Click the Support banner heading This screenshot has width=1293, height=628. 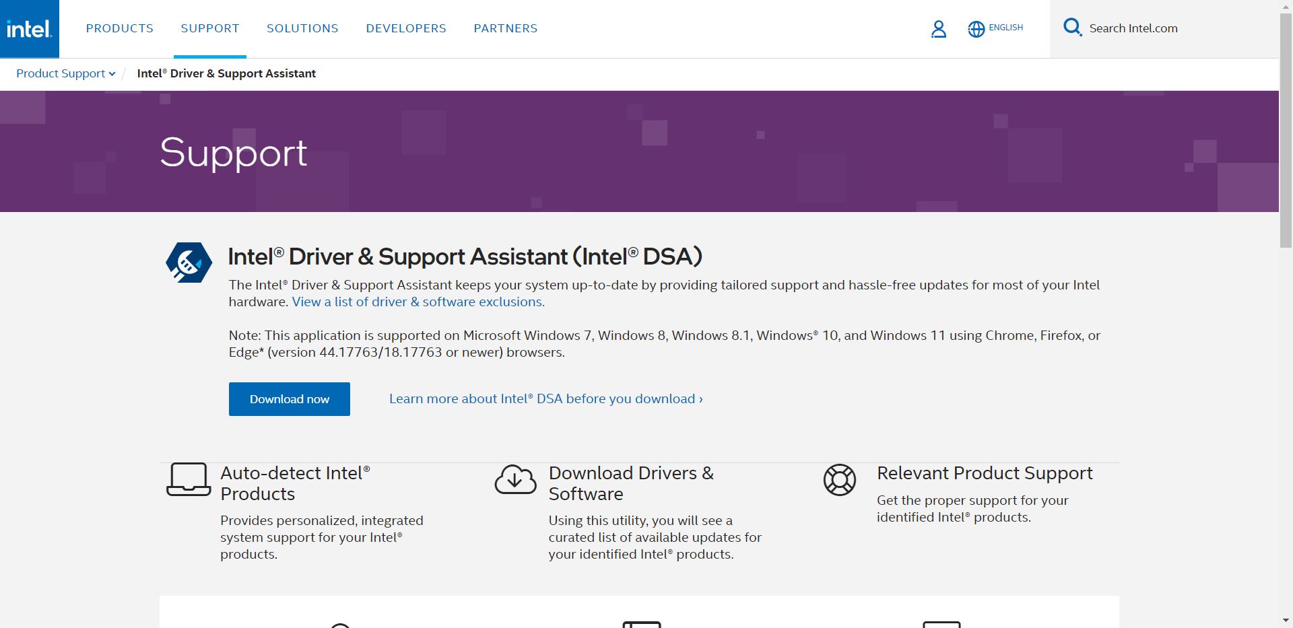click(x=234, y=153)
